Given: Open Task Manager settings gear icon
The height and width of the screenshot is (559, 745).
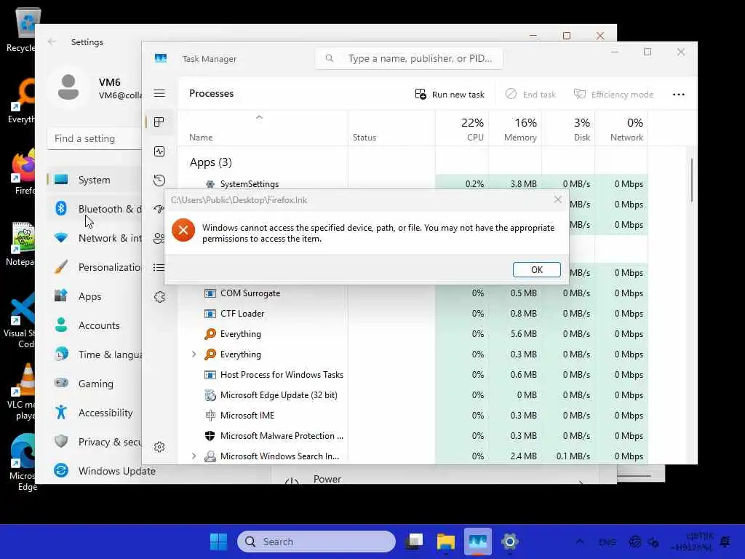Looking at the screenshot, I should click(x=159, y=447).
